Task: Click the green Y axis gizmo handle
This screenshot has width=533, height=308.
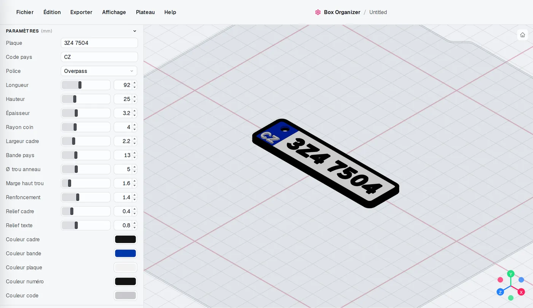Action: pos(511,274)
